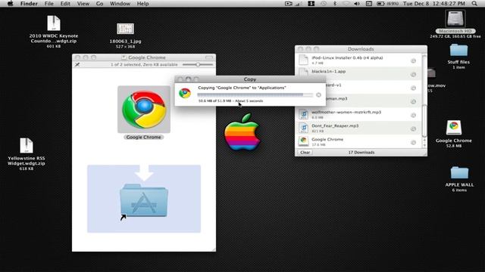The width and height of the screenshot is (485, 272).
Task: Click the Clear button in Downloads
Action: click(x=305, y=153)
